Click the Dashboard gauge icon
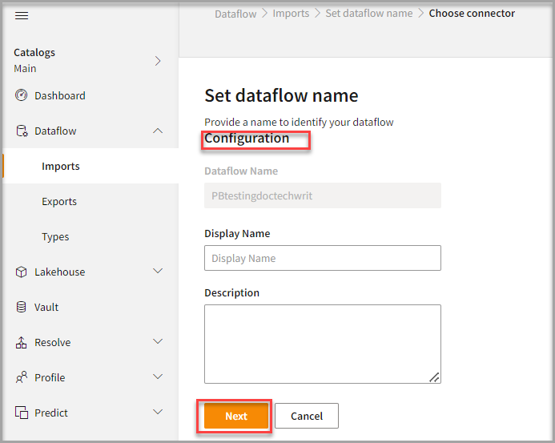This screenshot has width=555, height=443. (22, 96)
